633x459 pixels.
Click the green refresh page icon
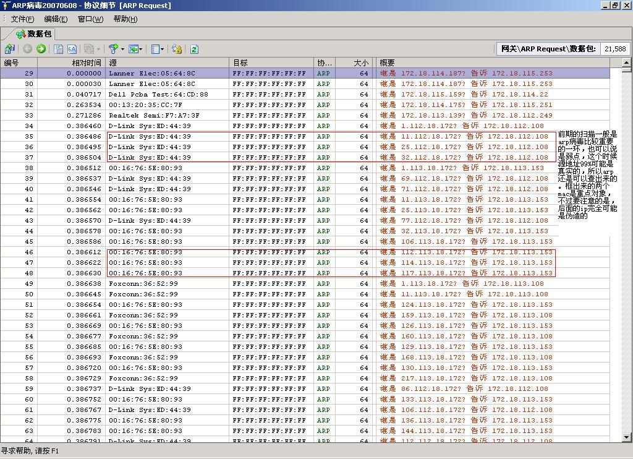tap(194, 49)
